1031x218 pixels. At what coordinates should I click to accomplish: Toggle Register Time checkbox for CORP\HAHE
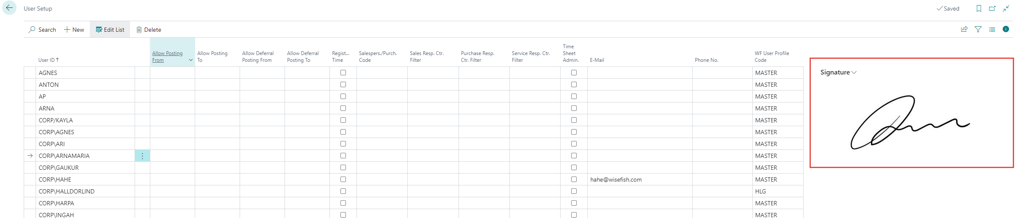343,179
